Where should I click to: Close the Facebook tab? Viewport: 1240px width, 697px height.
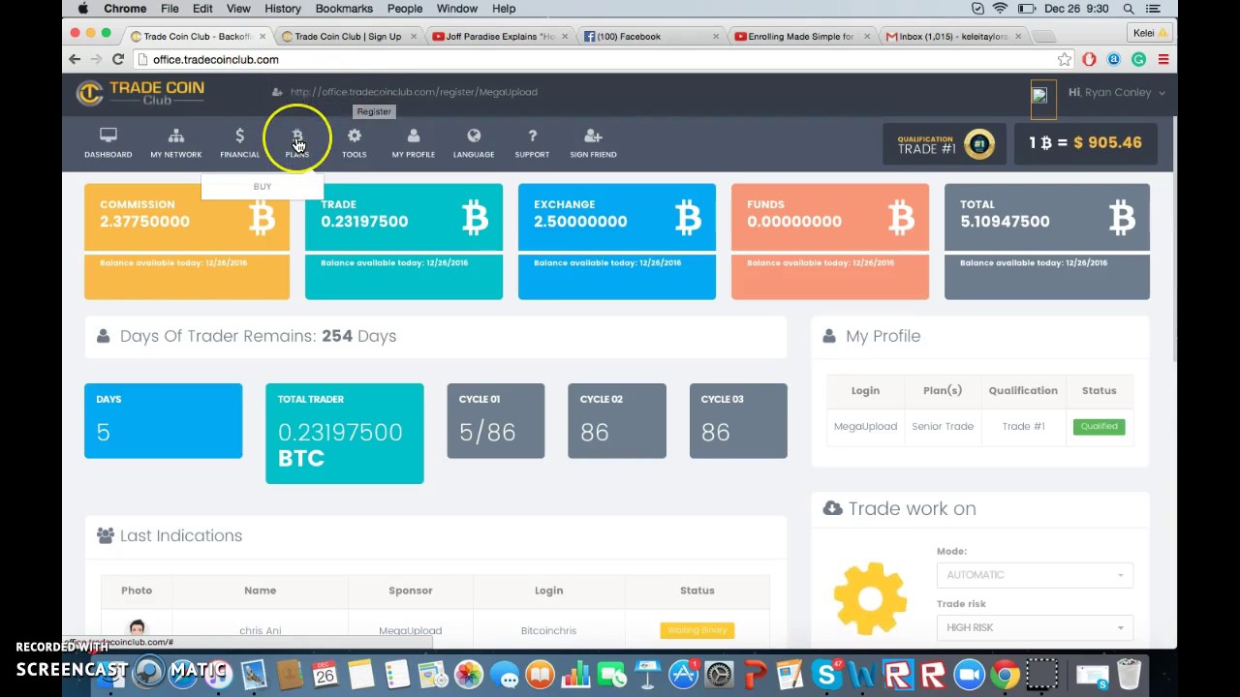pyautogui.click(x=716, y=37)
